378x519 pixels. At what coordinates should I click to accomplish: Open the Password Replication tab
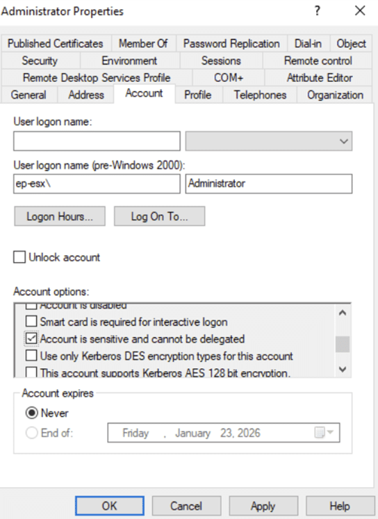(x=231, y=43)
